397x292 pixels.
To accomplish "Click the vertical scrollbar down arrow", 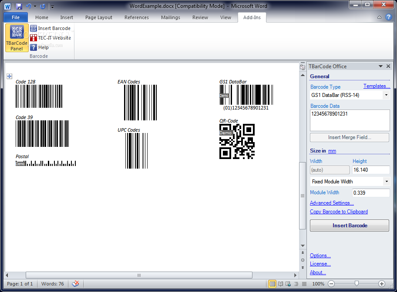I will coord(303,246).
